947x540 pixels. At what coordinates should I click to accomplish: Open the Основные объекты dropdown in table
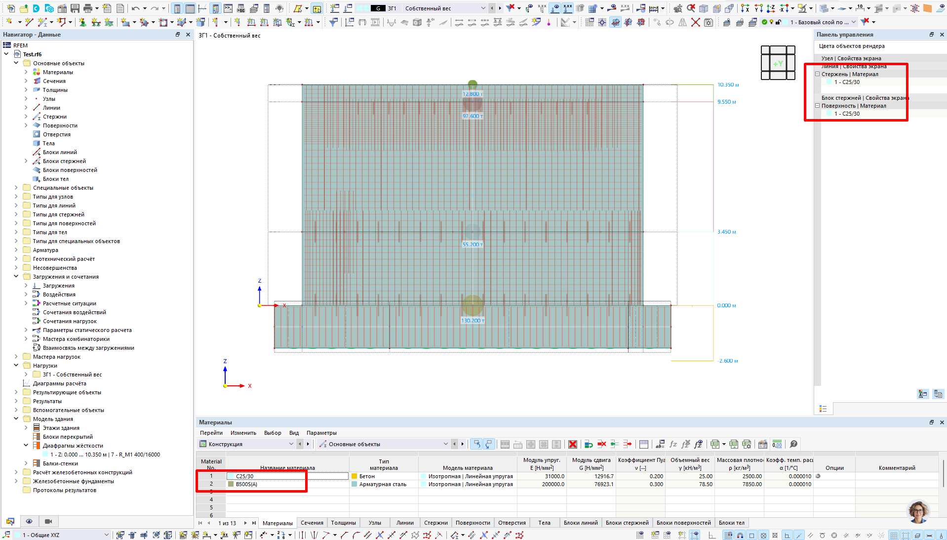445,444
